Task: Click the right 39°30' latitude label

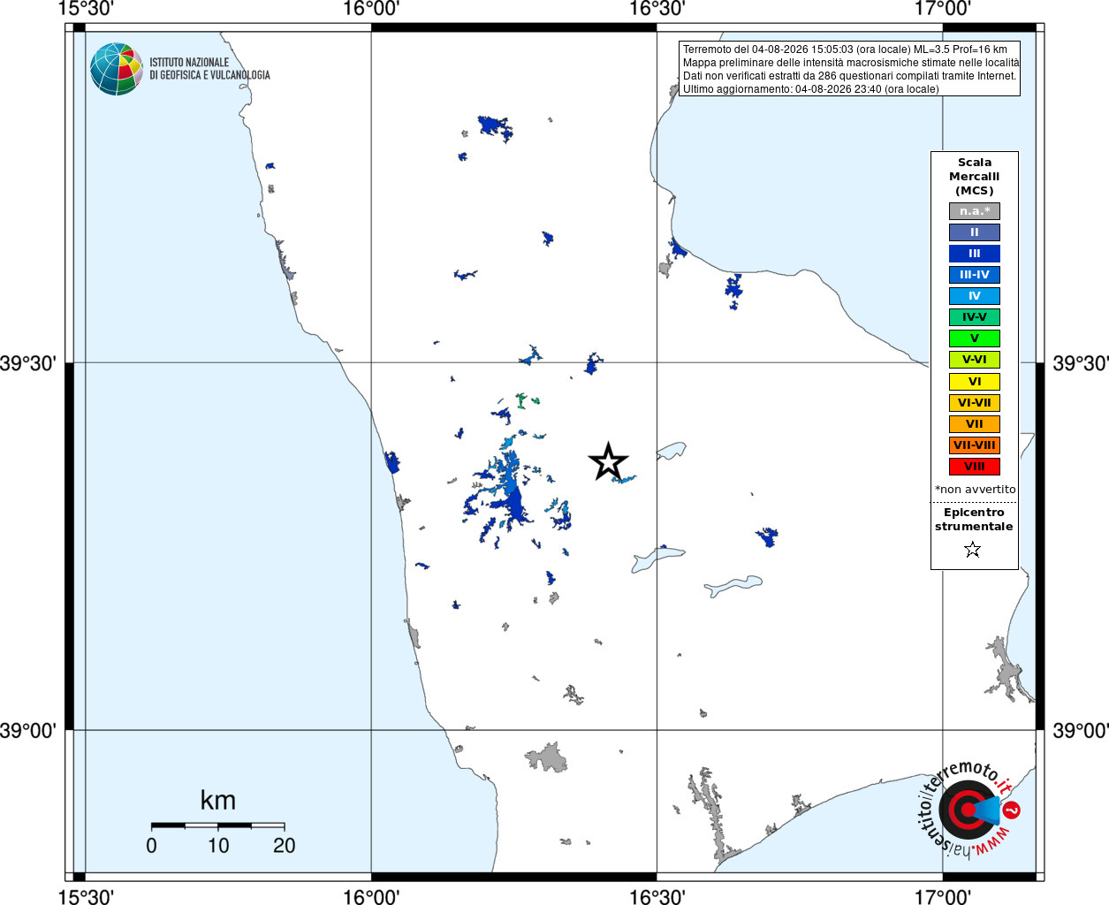Action: pos(1080,363)
